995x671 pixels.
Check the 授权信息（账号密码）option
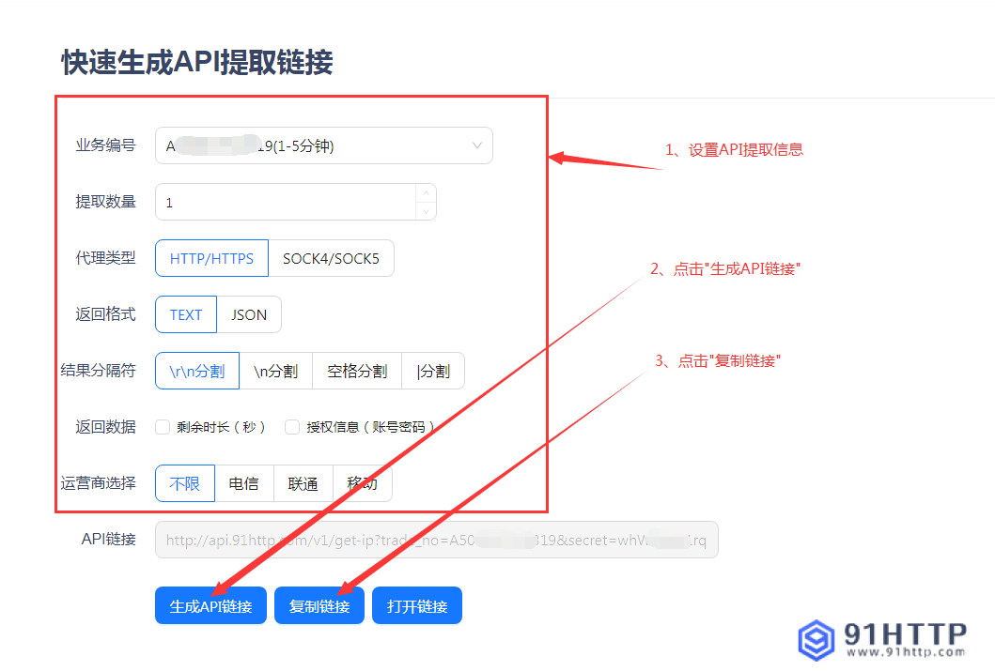(x=291, y=427)
